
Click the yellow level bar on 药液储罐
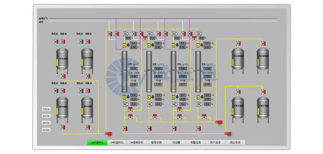pyautogui.click(x=57, y=62)
